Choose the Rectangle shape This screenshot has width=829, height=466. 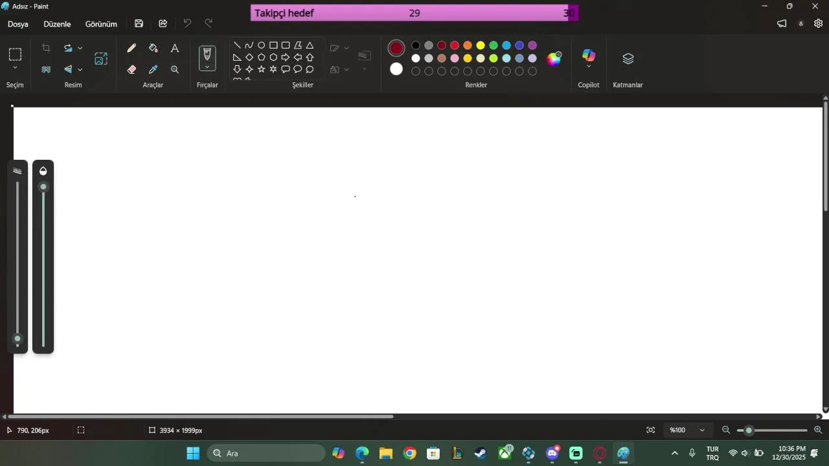[x=273, y=45]
